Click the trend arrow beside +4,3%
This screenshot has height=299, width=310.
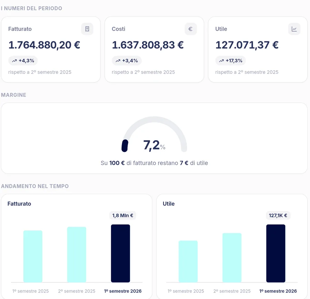click(14, 61)
